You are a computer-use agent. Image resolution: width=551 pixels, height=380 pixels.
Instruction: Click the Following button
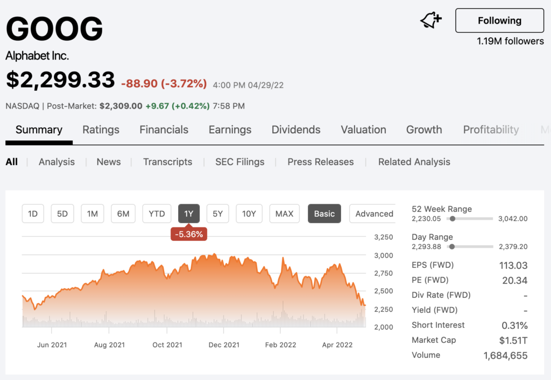pyautogui.click(x=499, y=21)
